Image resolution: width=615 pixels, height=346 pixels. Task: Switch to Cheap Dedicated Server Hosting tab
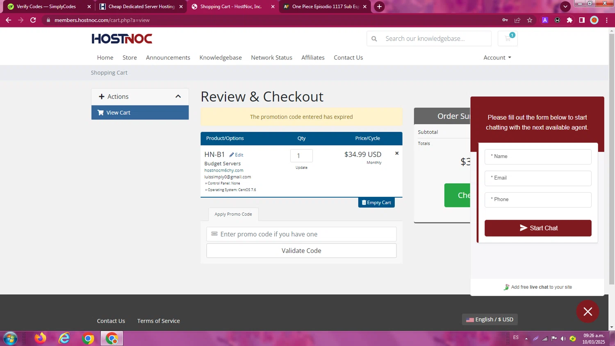click(141, 7)
